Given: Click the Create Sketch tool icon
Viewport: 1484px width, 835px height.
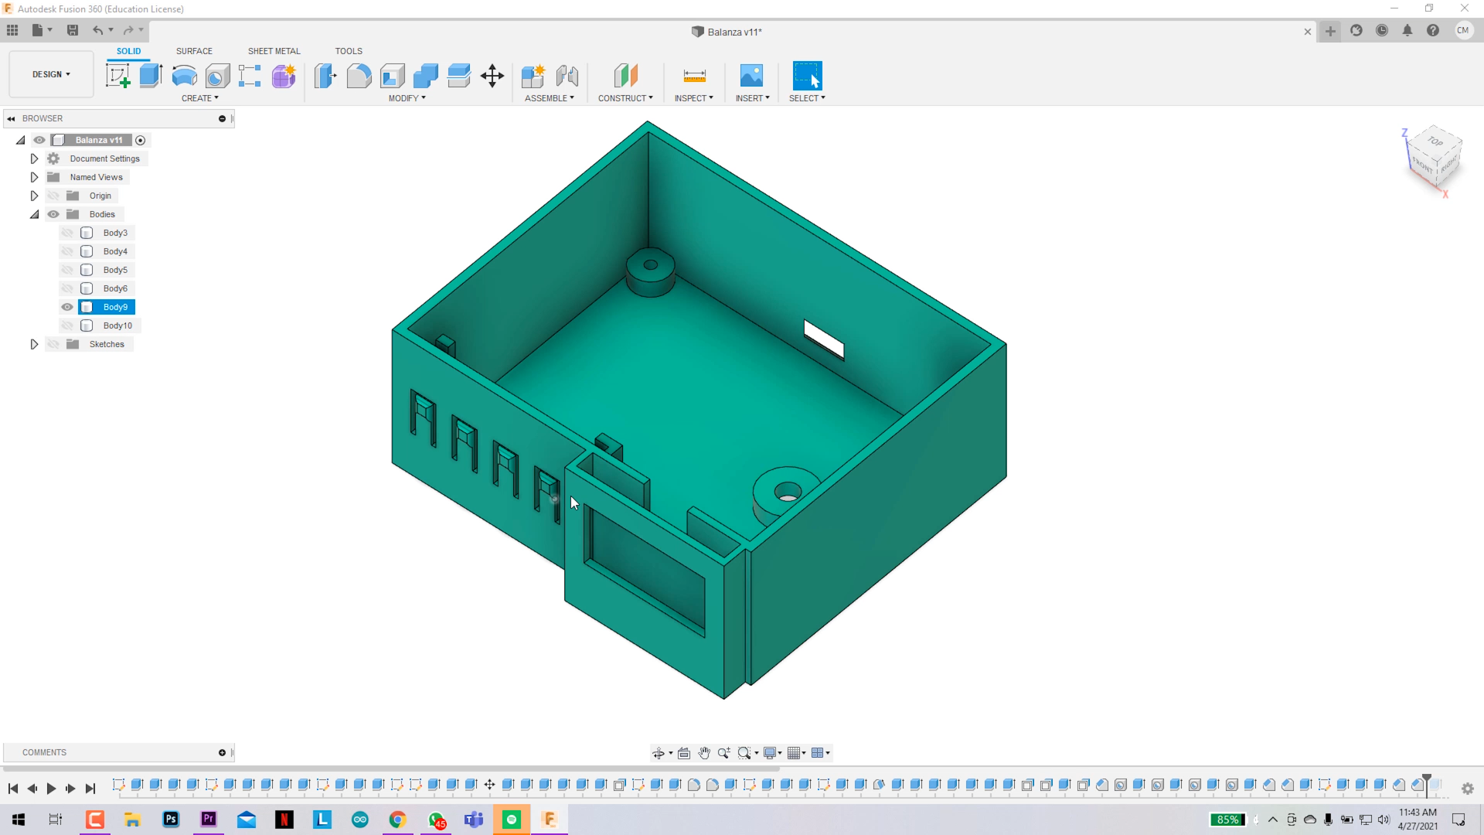Looking at the screenshot, I should tap(117, 76).
